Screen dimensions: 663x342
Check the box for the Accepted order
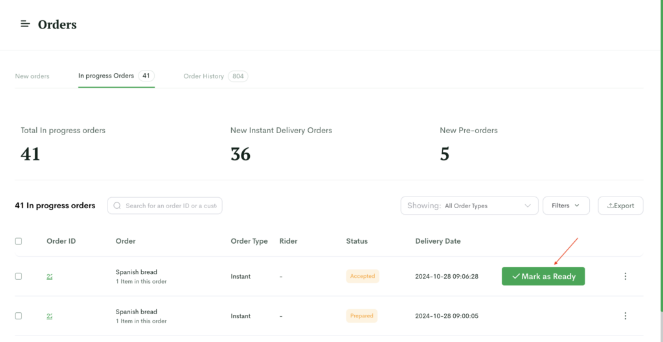point(19,276)
